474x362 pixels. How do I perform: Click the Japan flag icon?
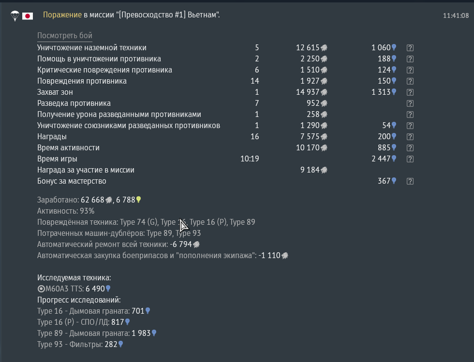28,15
